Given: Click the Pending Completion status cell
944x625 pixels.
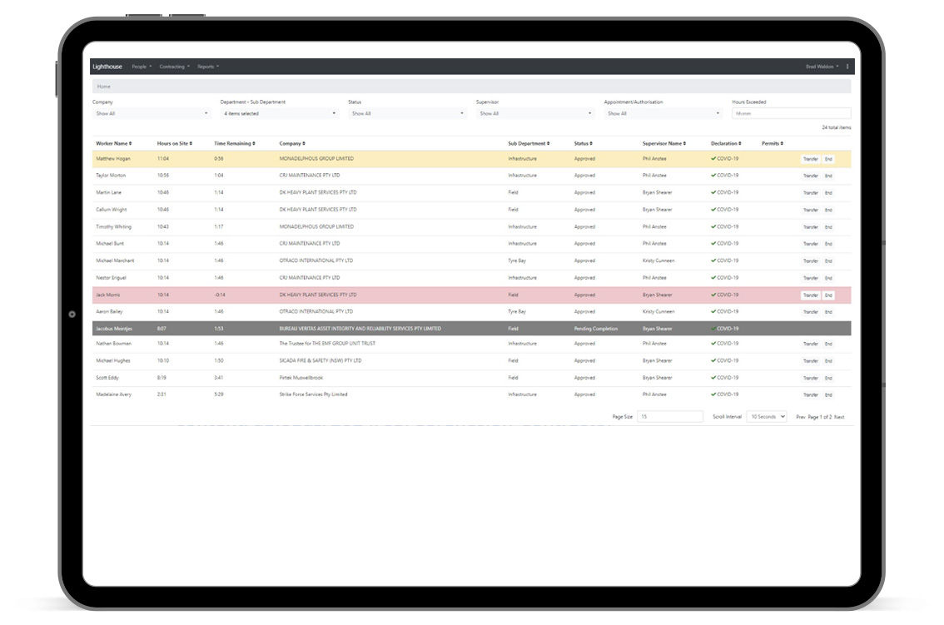Looking at the screenshot, I should pos(595,329).
